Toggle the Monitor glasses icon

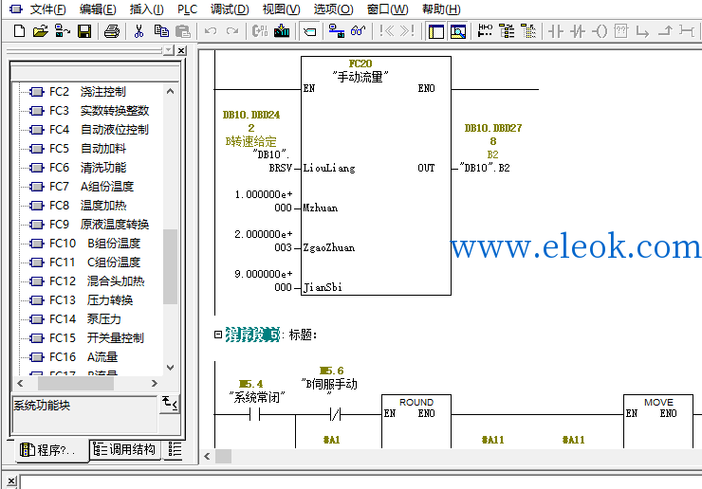(x=359, y=31)
